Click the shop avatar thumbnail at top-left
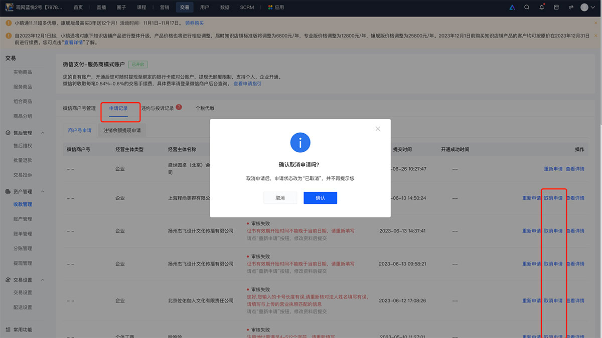 9,8
